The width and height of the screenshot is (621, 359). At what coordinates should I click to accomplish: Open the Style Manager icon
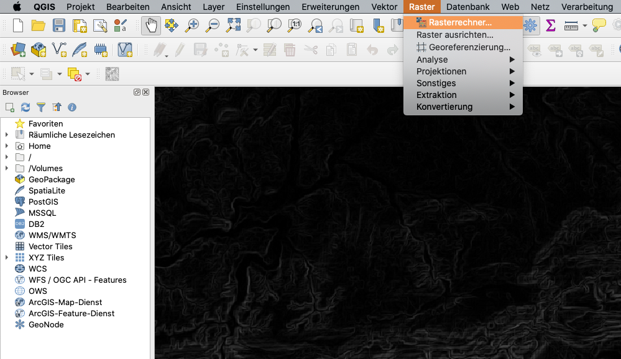121,25
